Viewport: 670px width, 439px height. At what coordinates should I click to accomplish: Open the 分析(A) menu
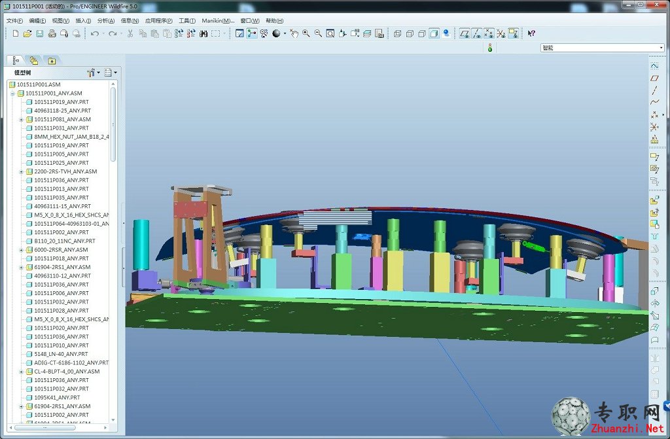pos(106,20)
